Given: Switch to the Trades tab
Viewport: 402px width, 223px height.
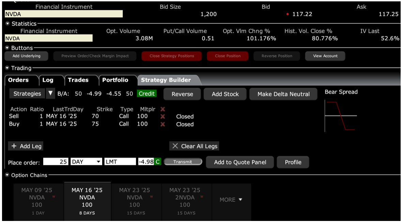Looking at the screenshot, I should [x=78, y=80].
